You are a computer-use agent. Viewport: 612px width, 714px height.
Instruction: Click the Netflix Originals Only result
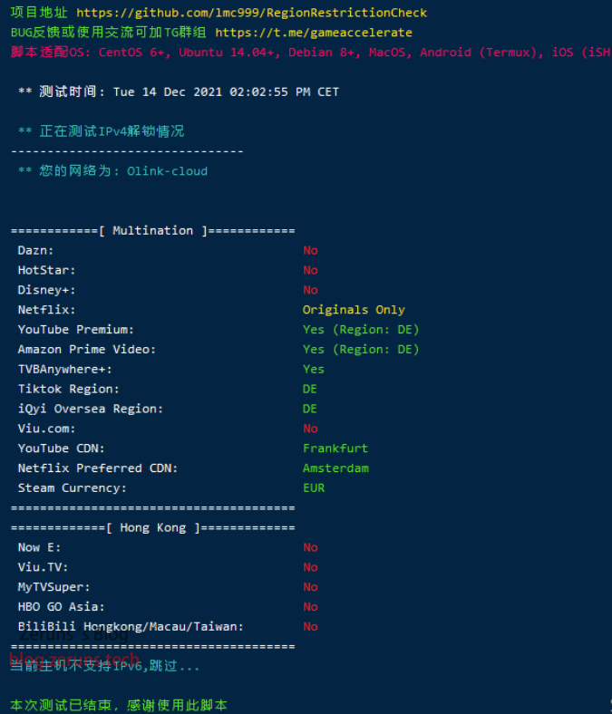[x=354, y=310]
